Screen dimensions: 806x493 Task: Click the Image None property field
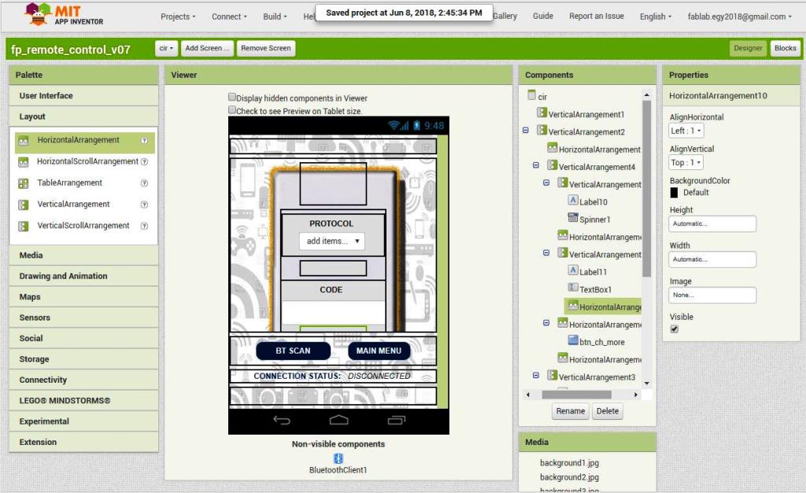pyautogui.click(x=712, y=295)
